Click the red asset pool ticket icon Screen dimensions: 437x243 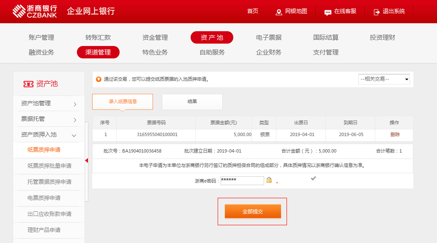coord(28,84)
